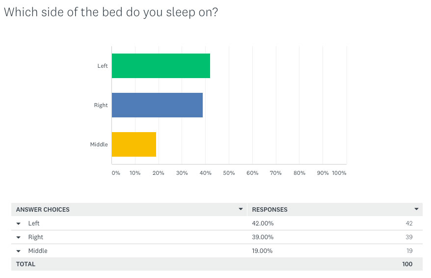Select the Left answer choice label in table
The height and width of the screenshot is (278, 431).
34,223
